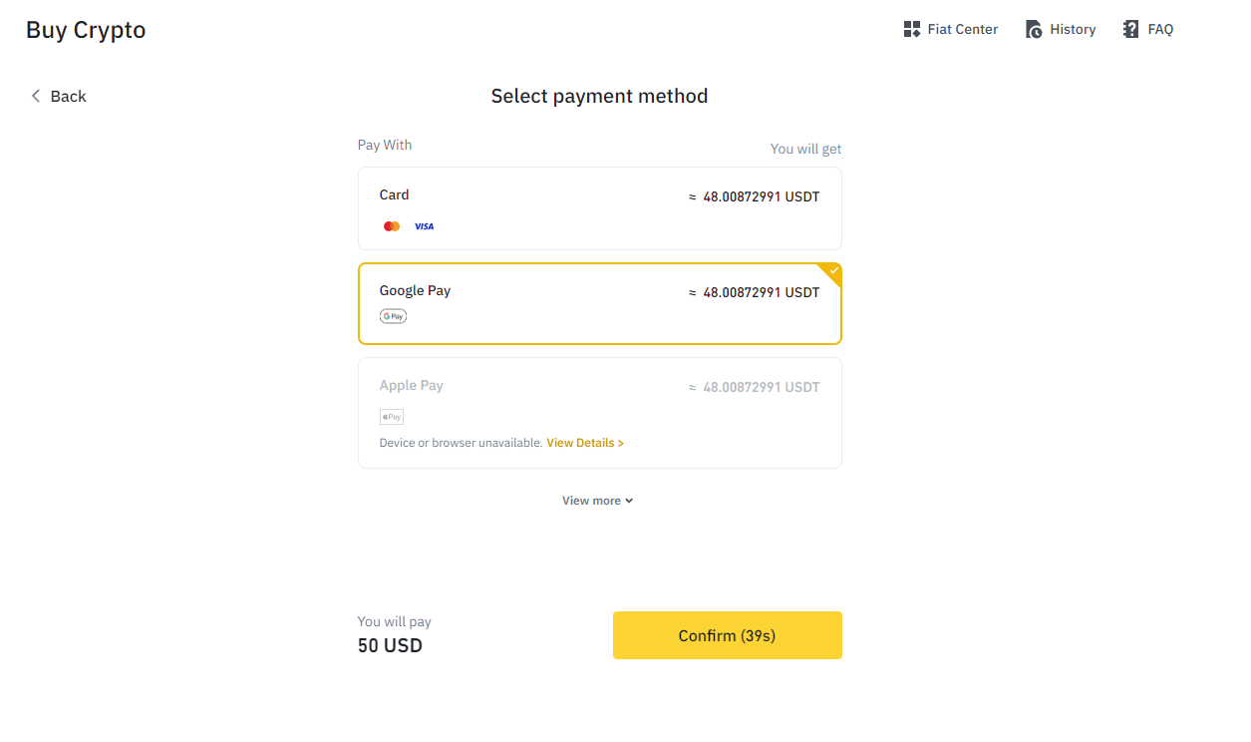Open View Details link for Apple Pay

[585, 443]
